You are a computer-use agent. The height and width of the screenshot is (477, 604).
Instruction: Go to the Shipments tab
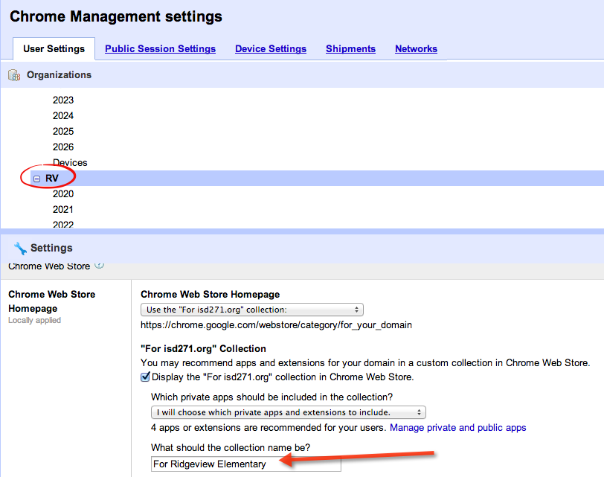point(350,49)
